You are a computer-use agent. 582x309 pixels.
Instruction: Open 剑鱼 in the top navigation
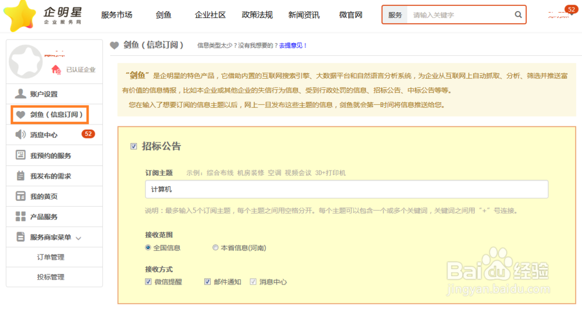point(164,15)
